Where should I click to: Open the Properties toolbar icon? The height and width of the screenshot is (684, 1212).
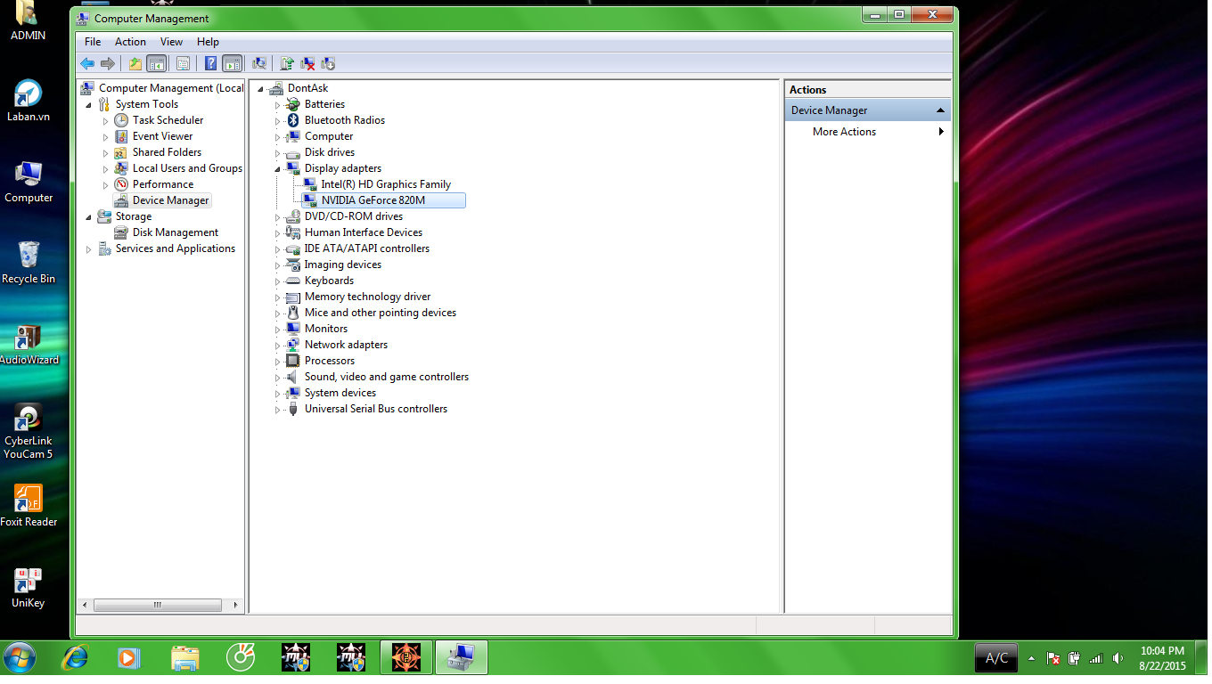(x=183, y=63)
